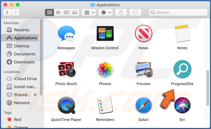Open the Action gear dropdown menu

pyautogui.click(x=105, y=12)
